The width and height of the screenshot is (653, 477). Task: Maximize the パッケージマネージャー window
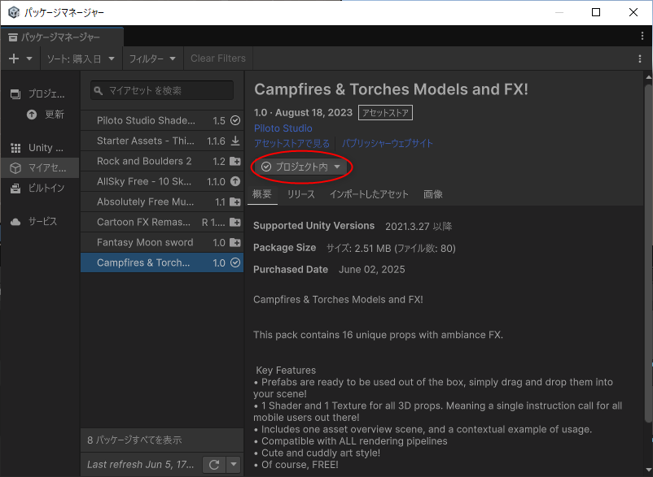point(596,12)
